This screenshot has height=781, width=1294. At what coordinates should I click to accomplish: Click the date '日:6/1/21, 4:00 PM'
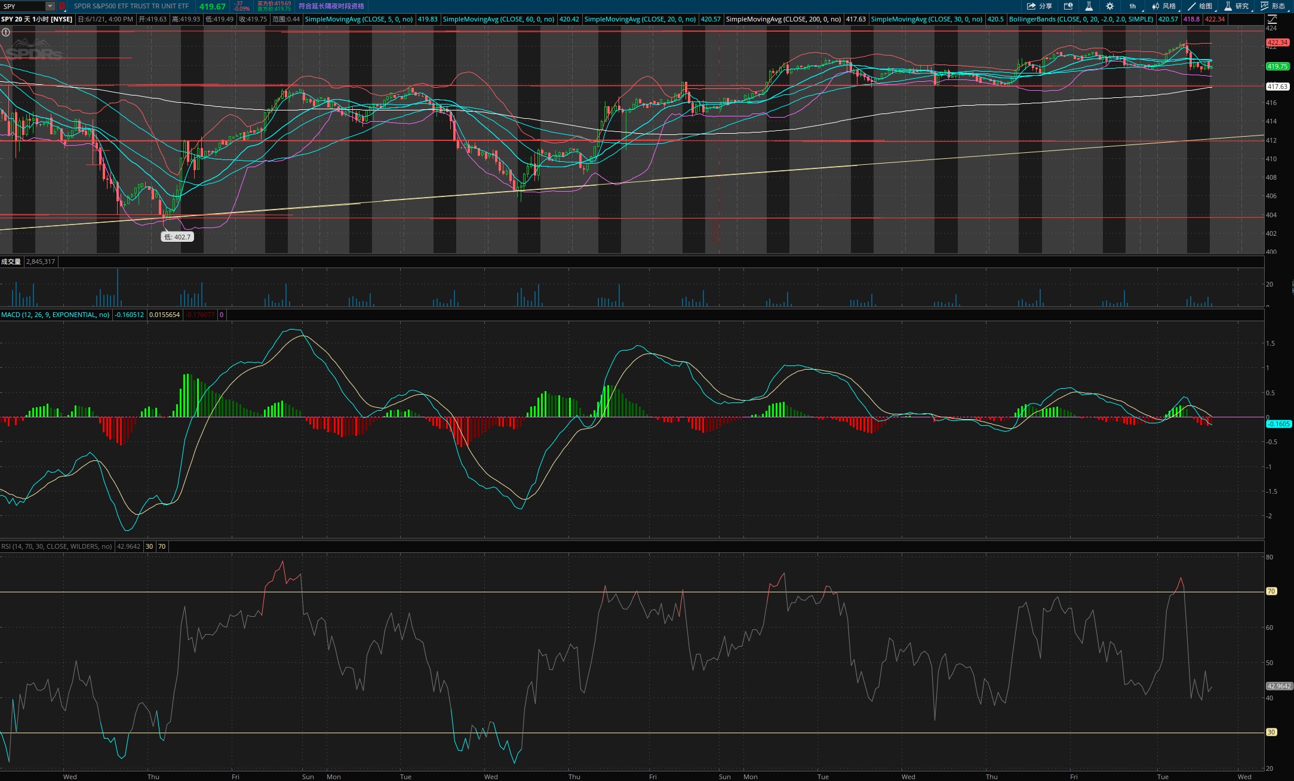(x=106, y=19)
